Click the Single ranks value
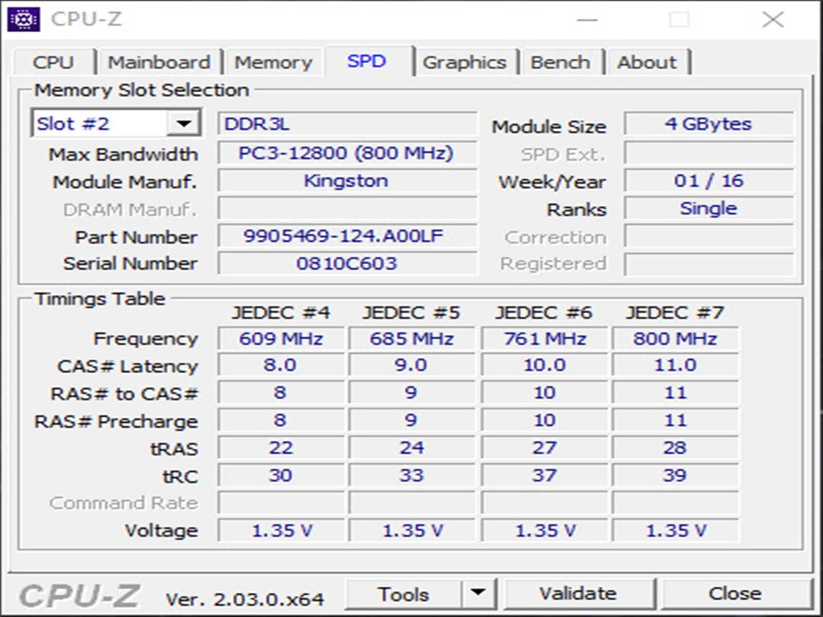Screen dimensions: 823x617 tap(709, 209)
